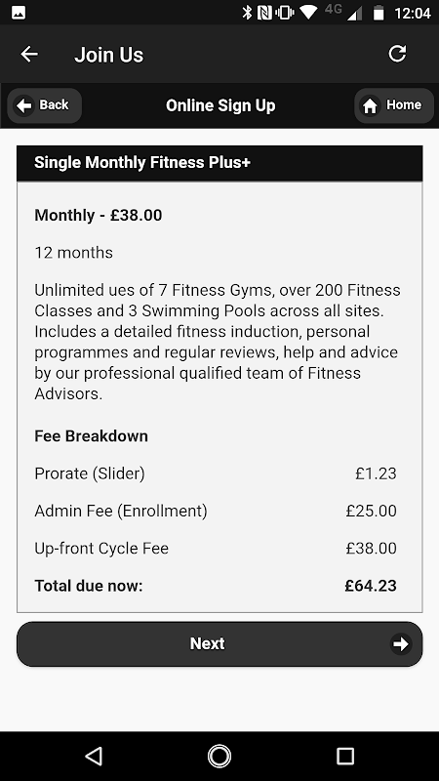Tap the Single Monthly Fitness Plus+ header
This screenshot has height=781, width=439.
(219, 163)
